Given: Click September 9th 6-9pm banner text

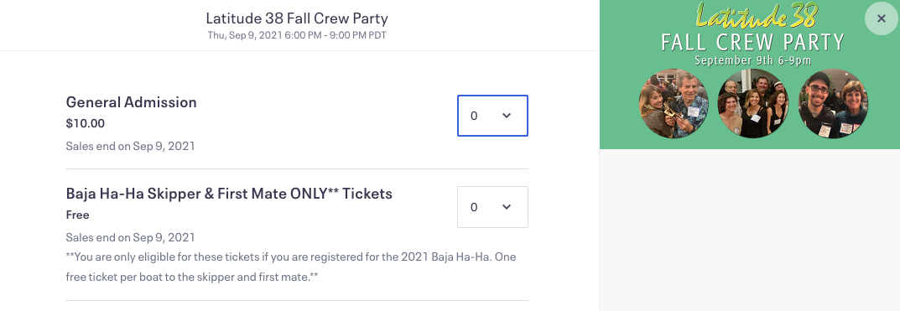Looking at the screenshot, I should click(x=752, y=60).
